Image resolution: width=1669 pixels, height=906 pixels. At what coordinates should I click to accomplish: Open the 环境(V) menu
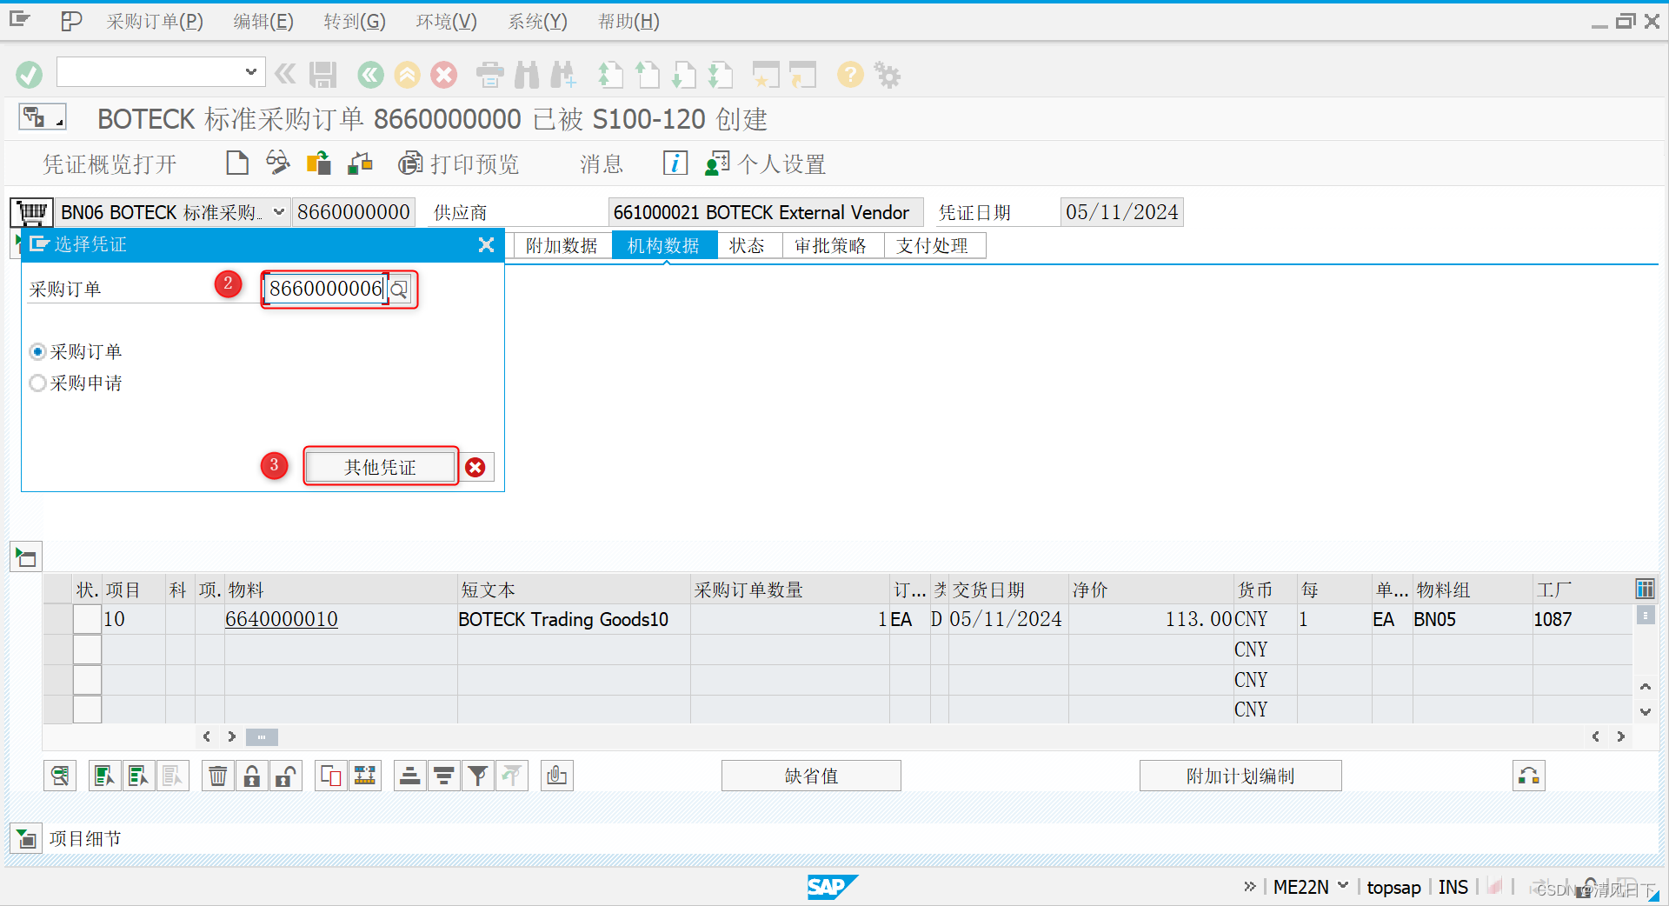pyautogui.click(x=446, y=21)
